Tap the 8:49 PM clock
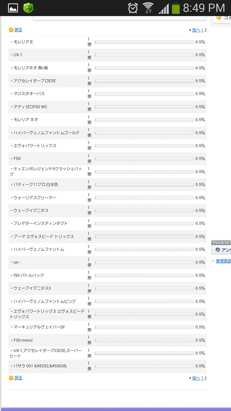The height and width of the screenshot is (411, 231). coord(204,8)
